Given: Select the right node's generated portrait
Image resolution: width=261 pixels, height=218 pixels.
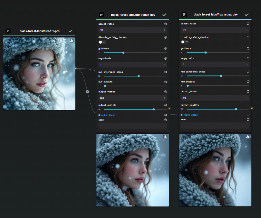Looking at the screenshot, I should [215, 170].
